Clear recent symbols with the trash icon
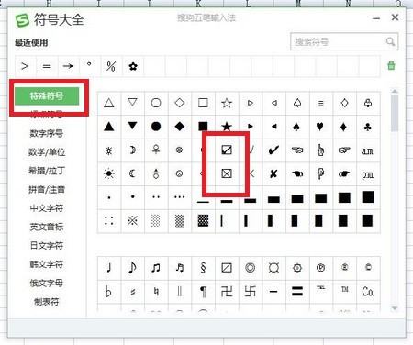The height and width of the screenshot is (345, 413). 391,66
